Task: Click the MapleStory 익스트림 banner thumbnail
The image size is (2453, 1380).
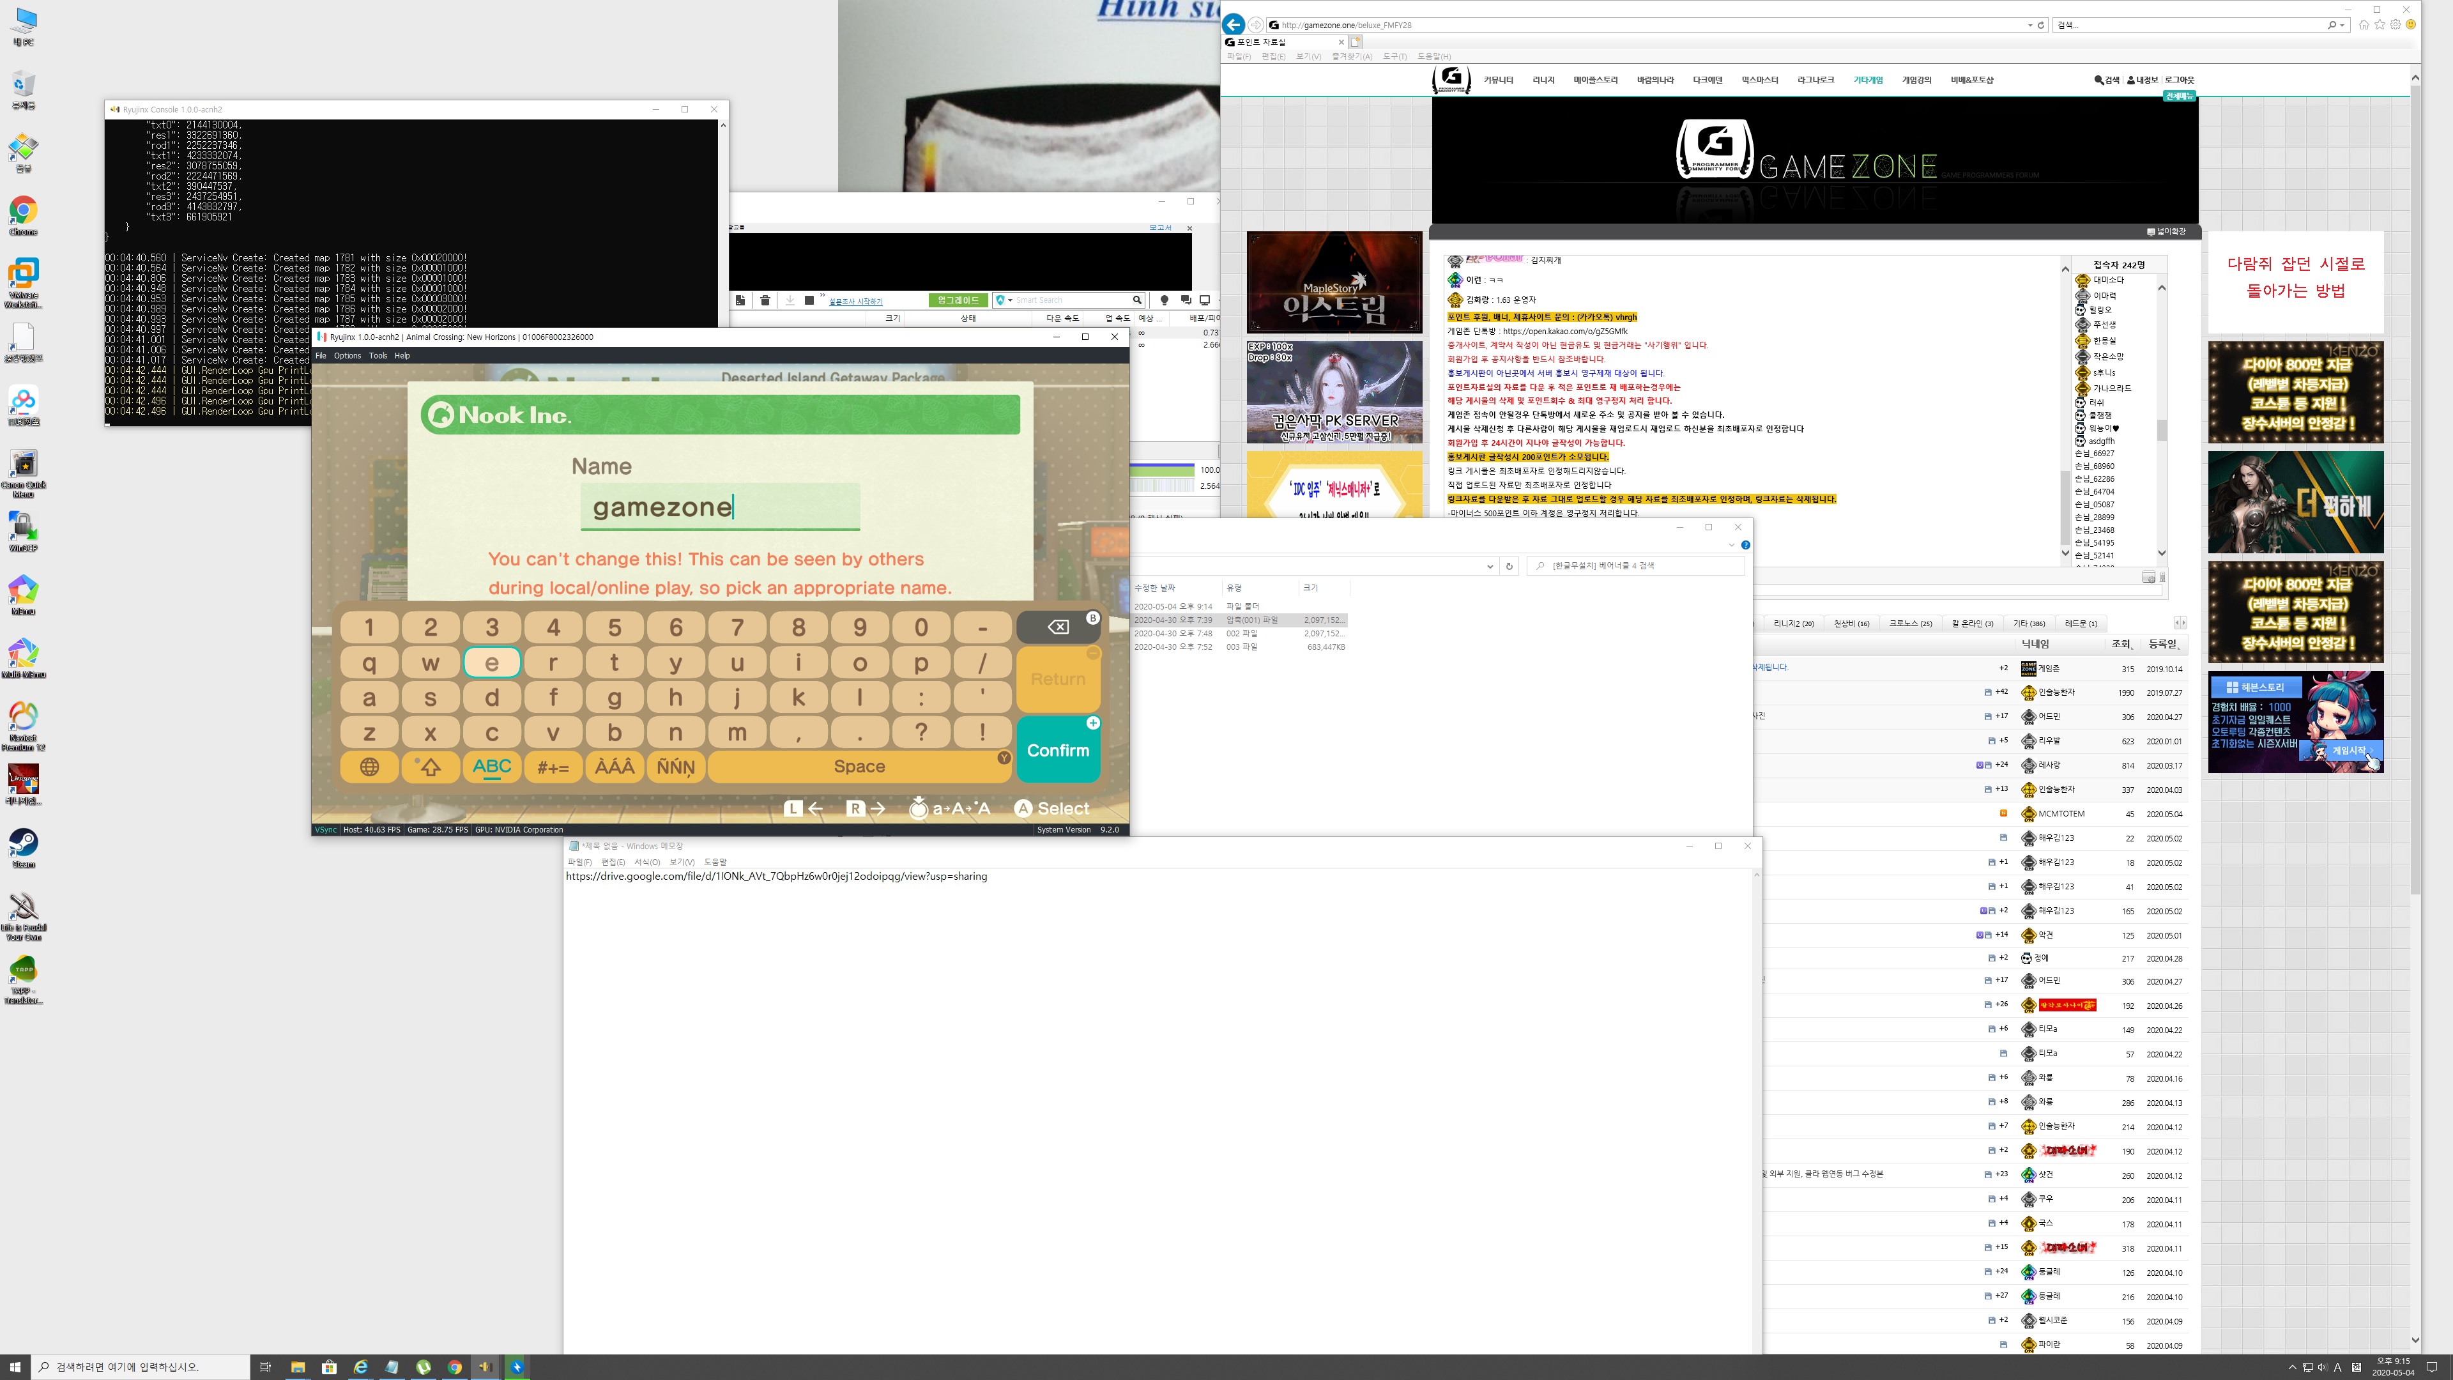Action: [1334, 283]
